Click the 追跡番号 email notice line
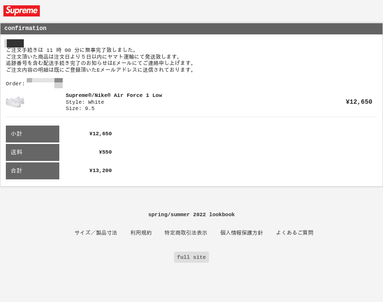The width and height of the screenshot is (383, 302). (x=100, y=63)
